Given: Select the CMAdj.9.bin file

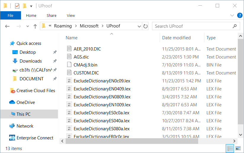Looking at the screenshot, I should click(85, 65).
